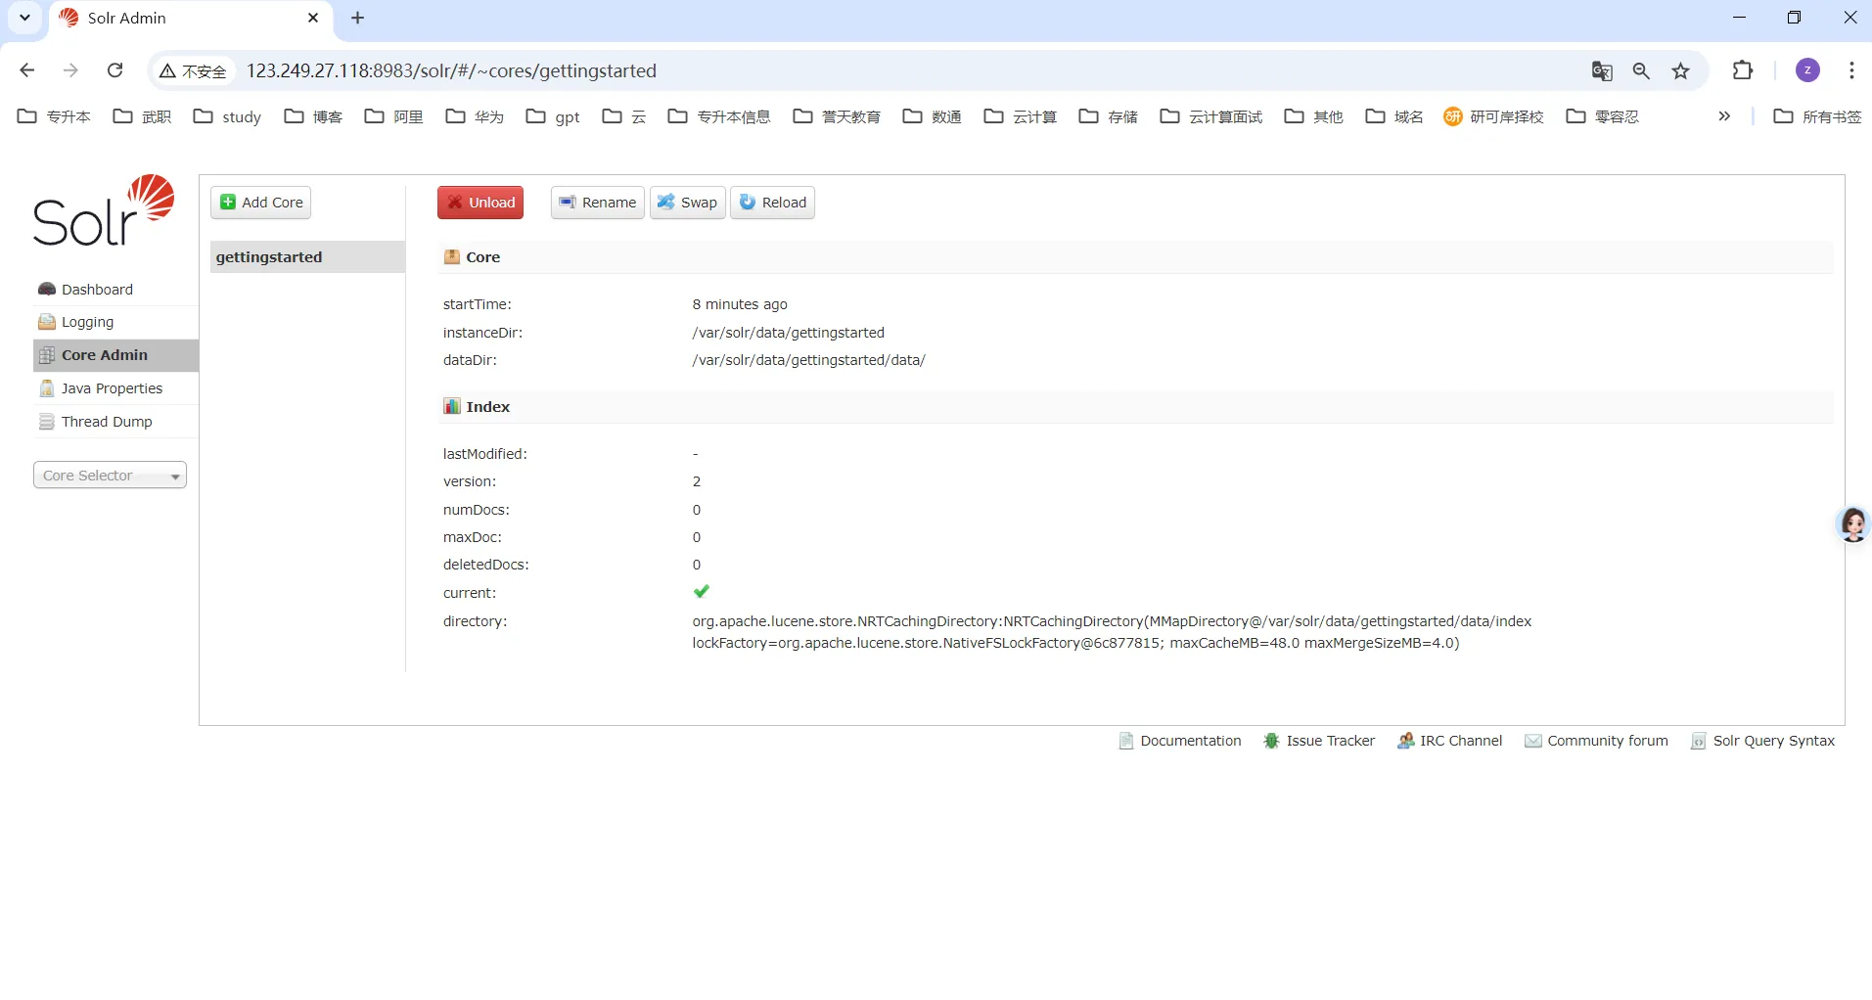Image resolution: width=1872 pixels, height=1000 pixels.
Task: Show more bookmarks with the chevron
Action: pos(1724,116)
